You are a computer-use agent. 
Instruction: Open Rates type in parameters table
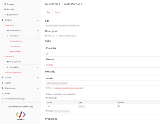click(82, 106)
